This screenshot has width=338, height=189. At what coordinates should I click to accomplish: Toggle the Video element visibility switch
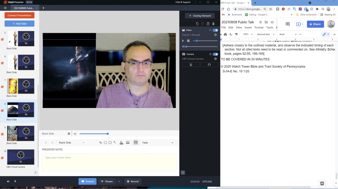[215, 30]
